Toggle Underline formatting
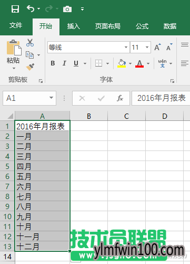 pos(76,63)
